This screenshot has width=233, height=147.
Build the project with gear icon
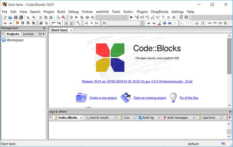coord(71,17)
